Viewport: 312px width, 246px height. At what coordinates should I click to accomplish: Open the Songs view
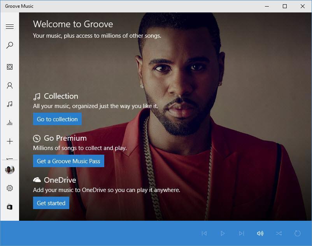(x=10, y=104)
